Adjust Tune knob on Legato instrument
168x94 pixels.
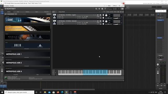106,15
